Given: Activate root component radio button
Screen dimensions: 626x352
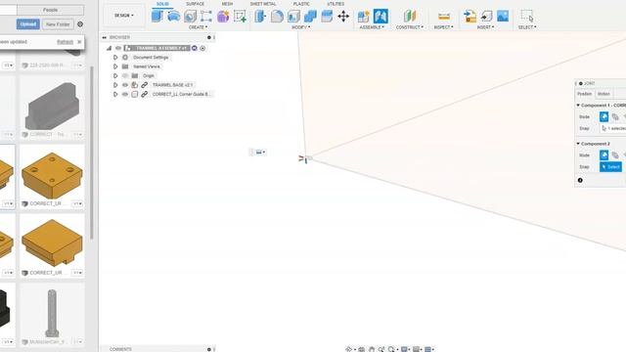Looking at the screenshot, I should coord(202,48).
